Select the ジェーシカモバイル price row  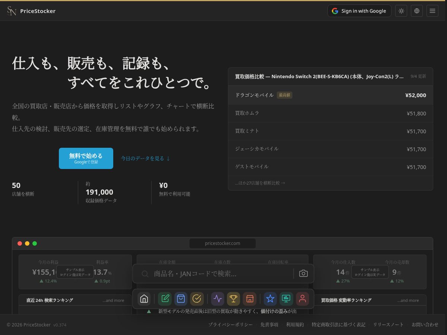330,149
